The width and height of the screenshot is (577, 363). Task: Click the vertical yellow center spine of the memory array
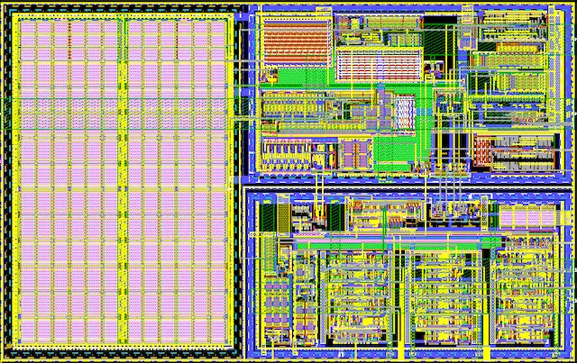(x=122, y=180)
